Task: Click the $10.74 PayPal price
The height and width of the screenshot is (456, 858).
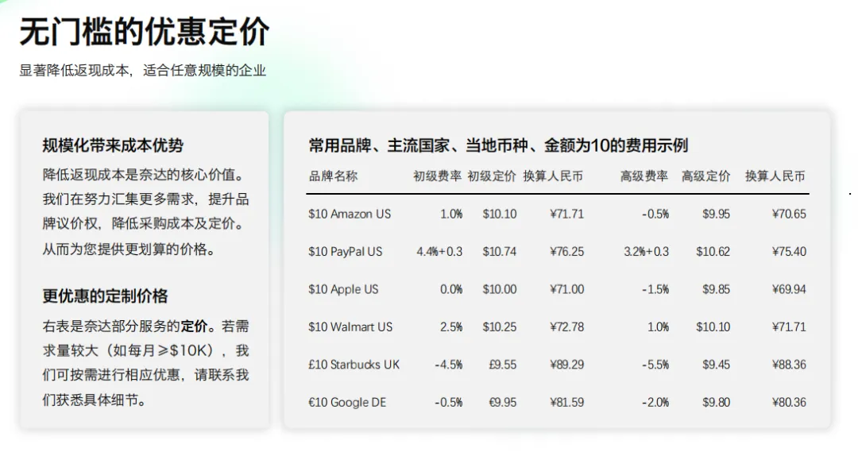Action: 500,252
